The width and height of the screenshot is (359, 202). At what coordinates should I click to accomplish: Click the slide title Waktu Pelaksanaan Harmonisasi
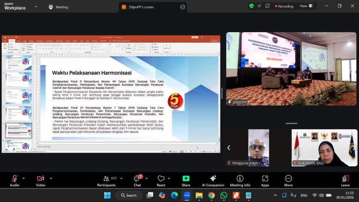pyautogui.click(x=92, y=73)
